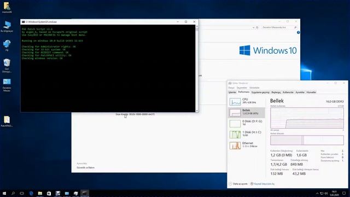Screen dimensions: 350x197
Task: Refresh the Control Panel address bar
Action: click(x=257, y=27)
